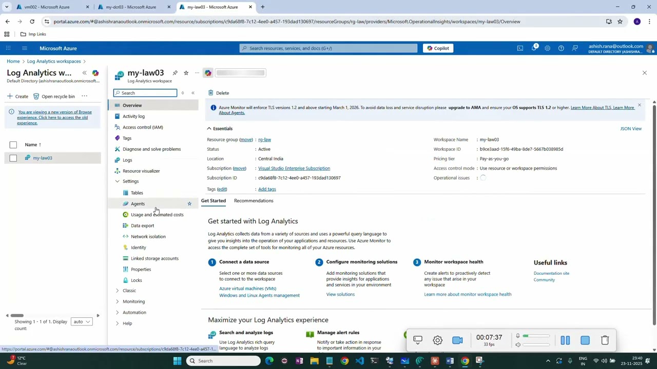Select all workspaces header checkbox
657x369 pixels.
click(13, 145)
